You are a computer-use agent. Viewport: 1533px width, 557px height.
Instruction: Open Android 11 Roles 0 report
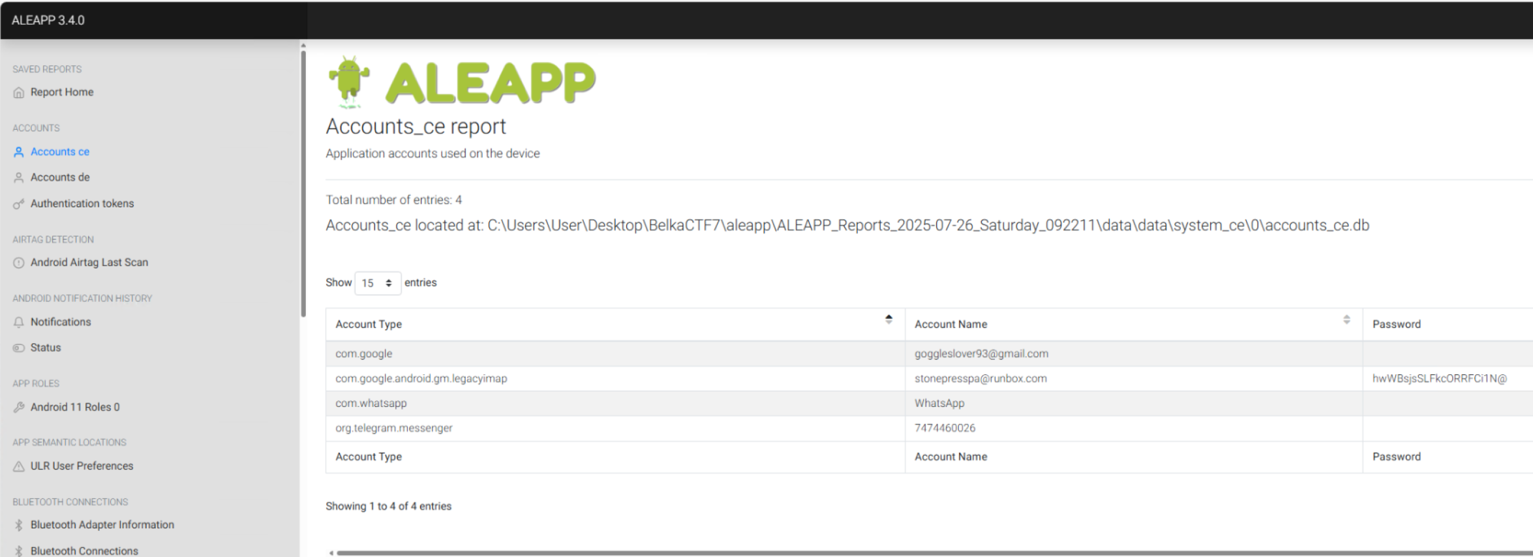pos(75,407)
